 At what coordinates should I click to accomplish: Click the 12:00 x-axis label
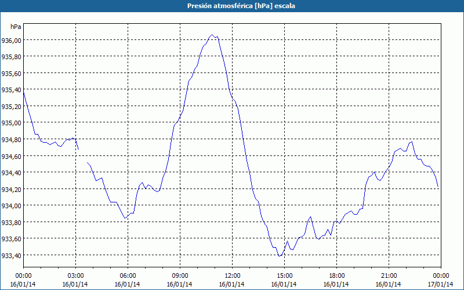[233, 276]
